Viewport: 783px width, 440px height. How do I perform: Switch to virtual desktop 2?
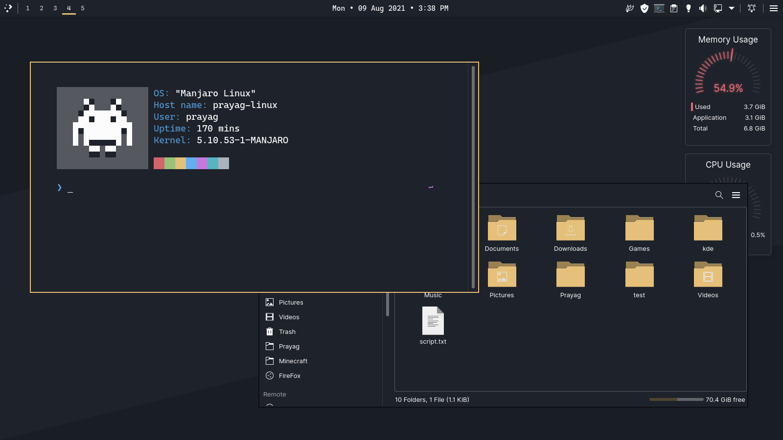point(42,8)
